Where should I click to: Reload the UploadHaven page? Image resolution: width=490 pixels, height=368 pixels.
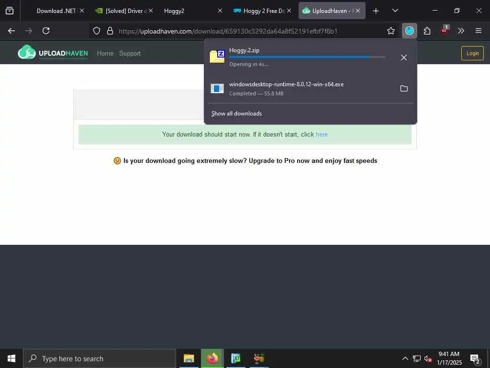point(46,31)
